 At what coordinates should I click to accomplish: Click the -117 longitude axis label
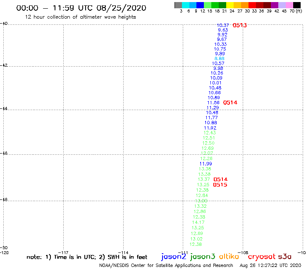coord(63,252)
